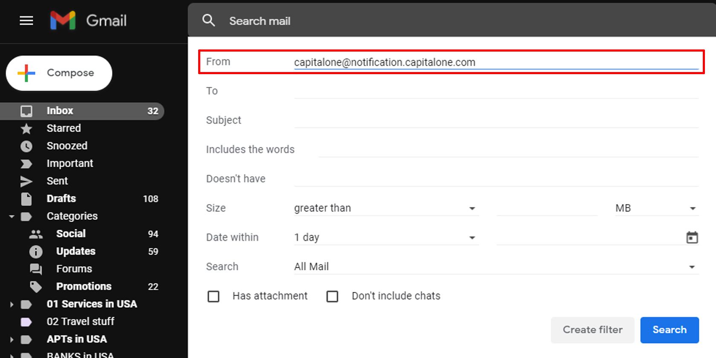Click the Updates info icon
The height and width of the screenshot is (358, 716).
[36, 251]
